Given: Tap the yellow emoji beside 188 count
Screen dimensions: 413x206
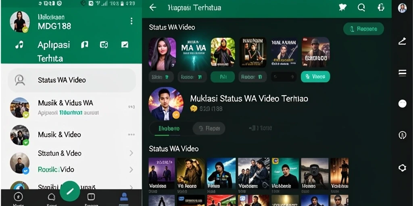Looking at the screenshot, I should pyautogui.click(x=194, y=109).
